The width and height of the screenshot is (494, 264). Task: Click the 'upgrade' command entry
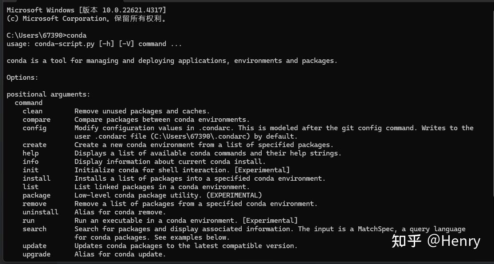[x=37, y=254]
